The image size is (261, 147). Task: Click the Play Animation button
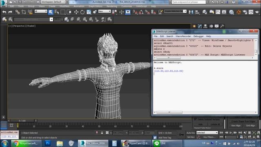click(231, 133)
